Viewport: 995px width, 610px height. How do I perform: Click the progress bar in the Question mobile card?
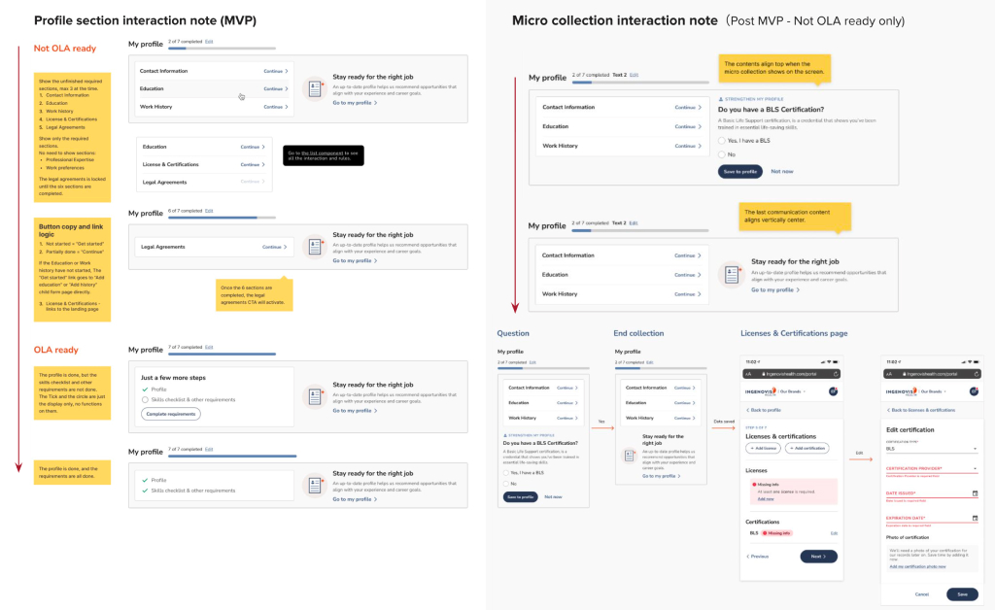tap(543, 368)
